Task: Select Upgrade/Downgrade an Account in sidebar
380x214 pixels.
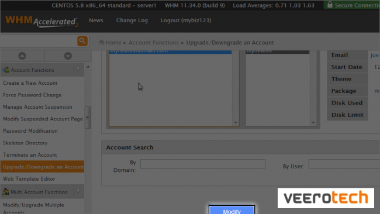Action: 43,167
